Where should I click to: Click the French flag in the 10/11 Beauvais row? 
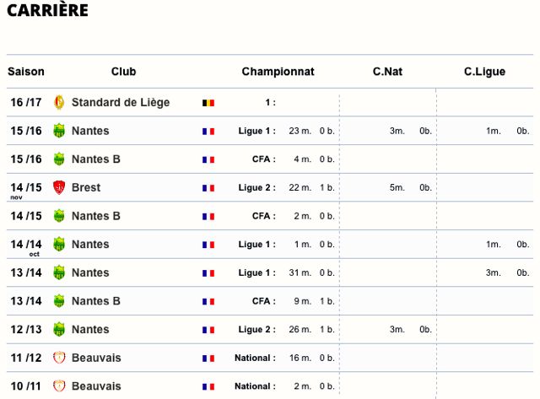point(208,386)
